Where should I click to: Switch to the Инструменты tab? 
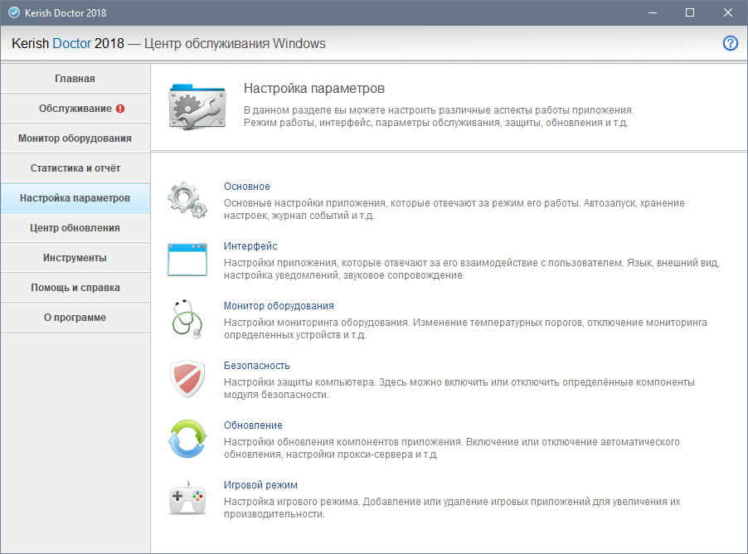coord(75,258)
